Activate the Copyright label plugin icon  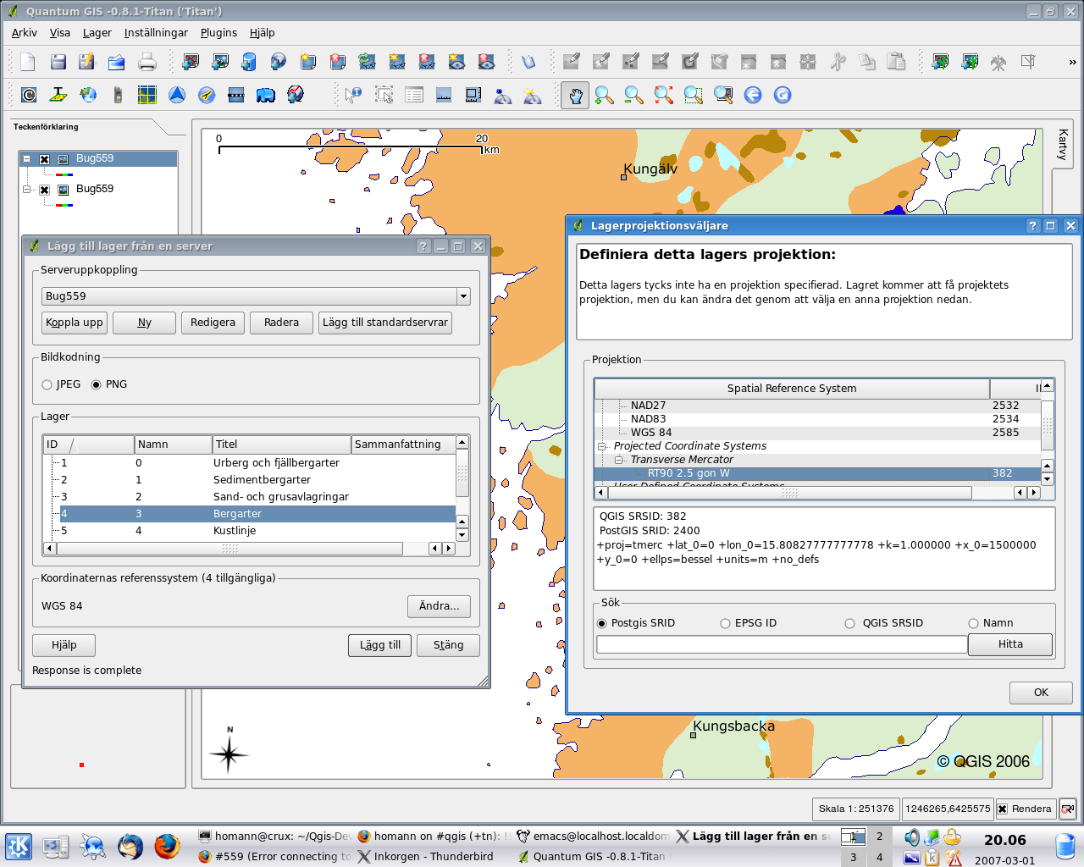click(x=29, y=95)
